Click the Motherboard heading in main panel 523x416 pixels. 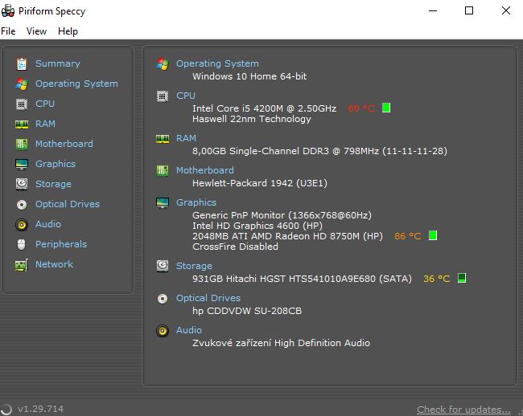[205, 170]
